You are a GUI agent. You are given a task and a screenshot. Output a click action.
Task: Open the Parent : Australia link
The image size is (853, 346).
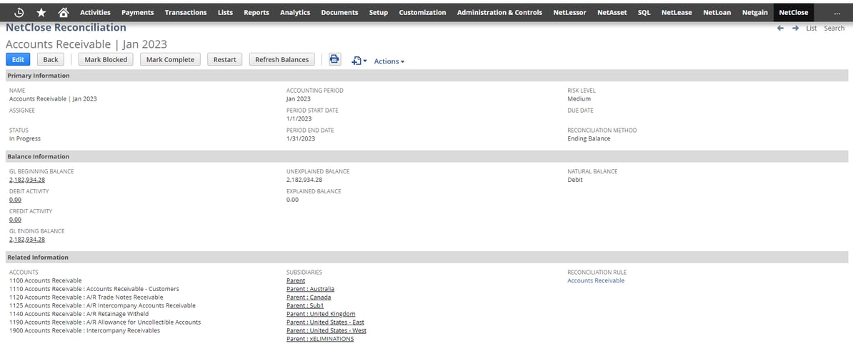pyautogui.click(x=311, y=289)
